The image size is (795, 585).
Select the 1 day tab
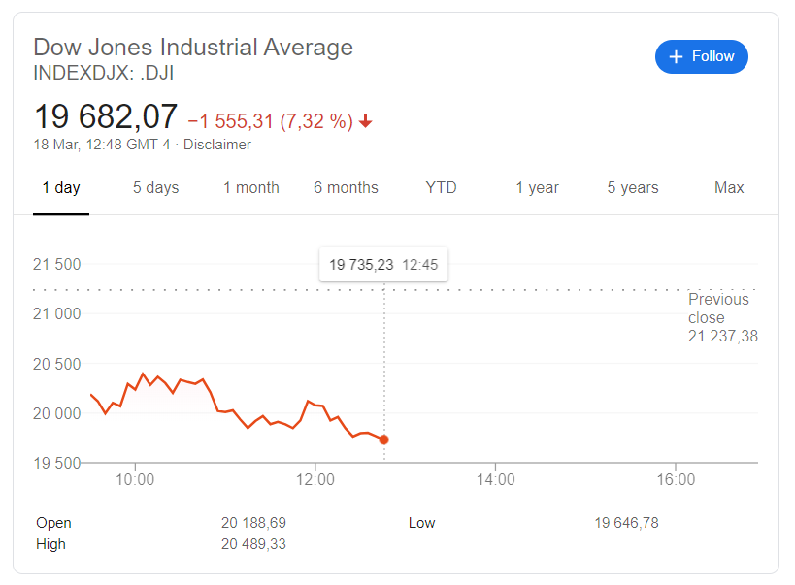tap(61, 188)
